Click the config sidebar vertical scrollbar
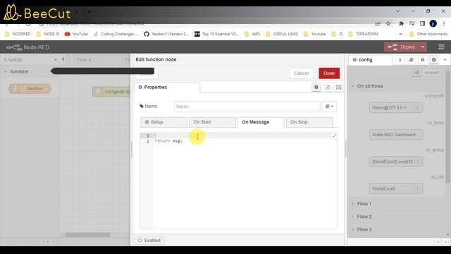Image resolution: width=451 pixels, height=254 pixels. click(447, 127)
